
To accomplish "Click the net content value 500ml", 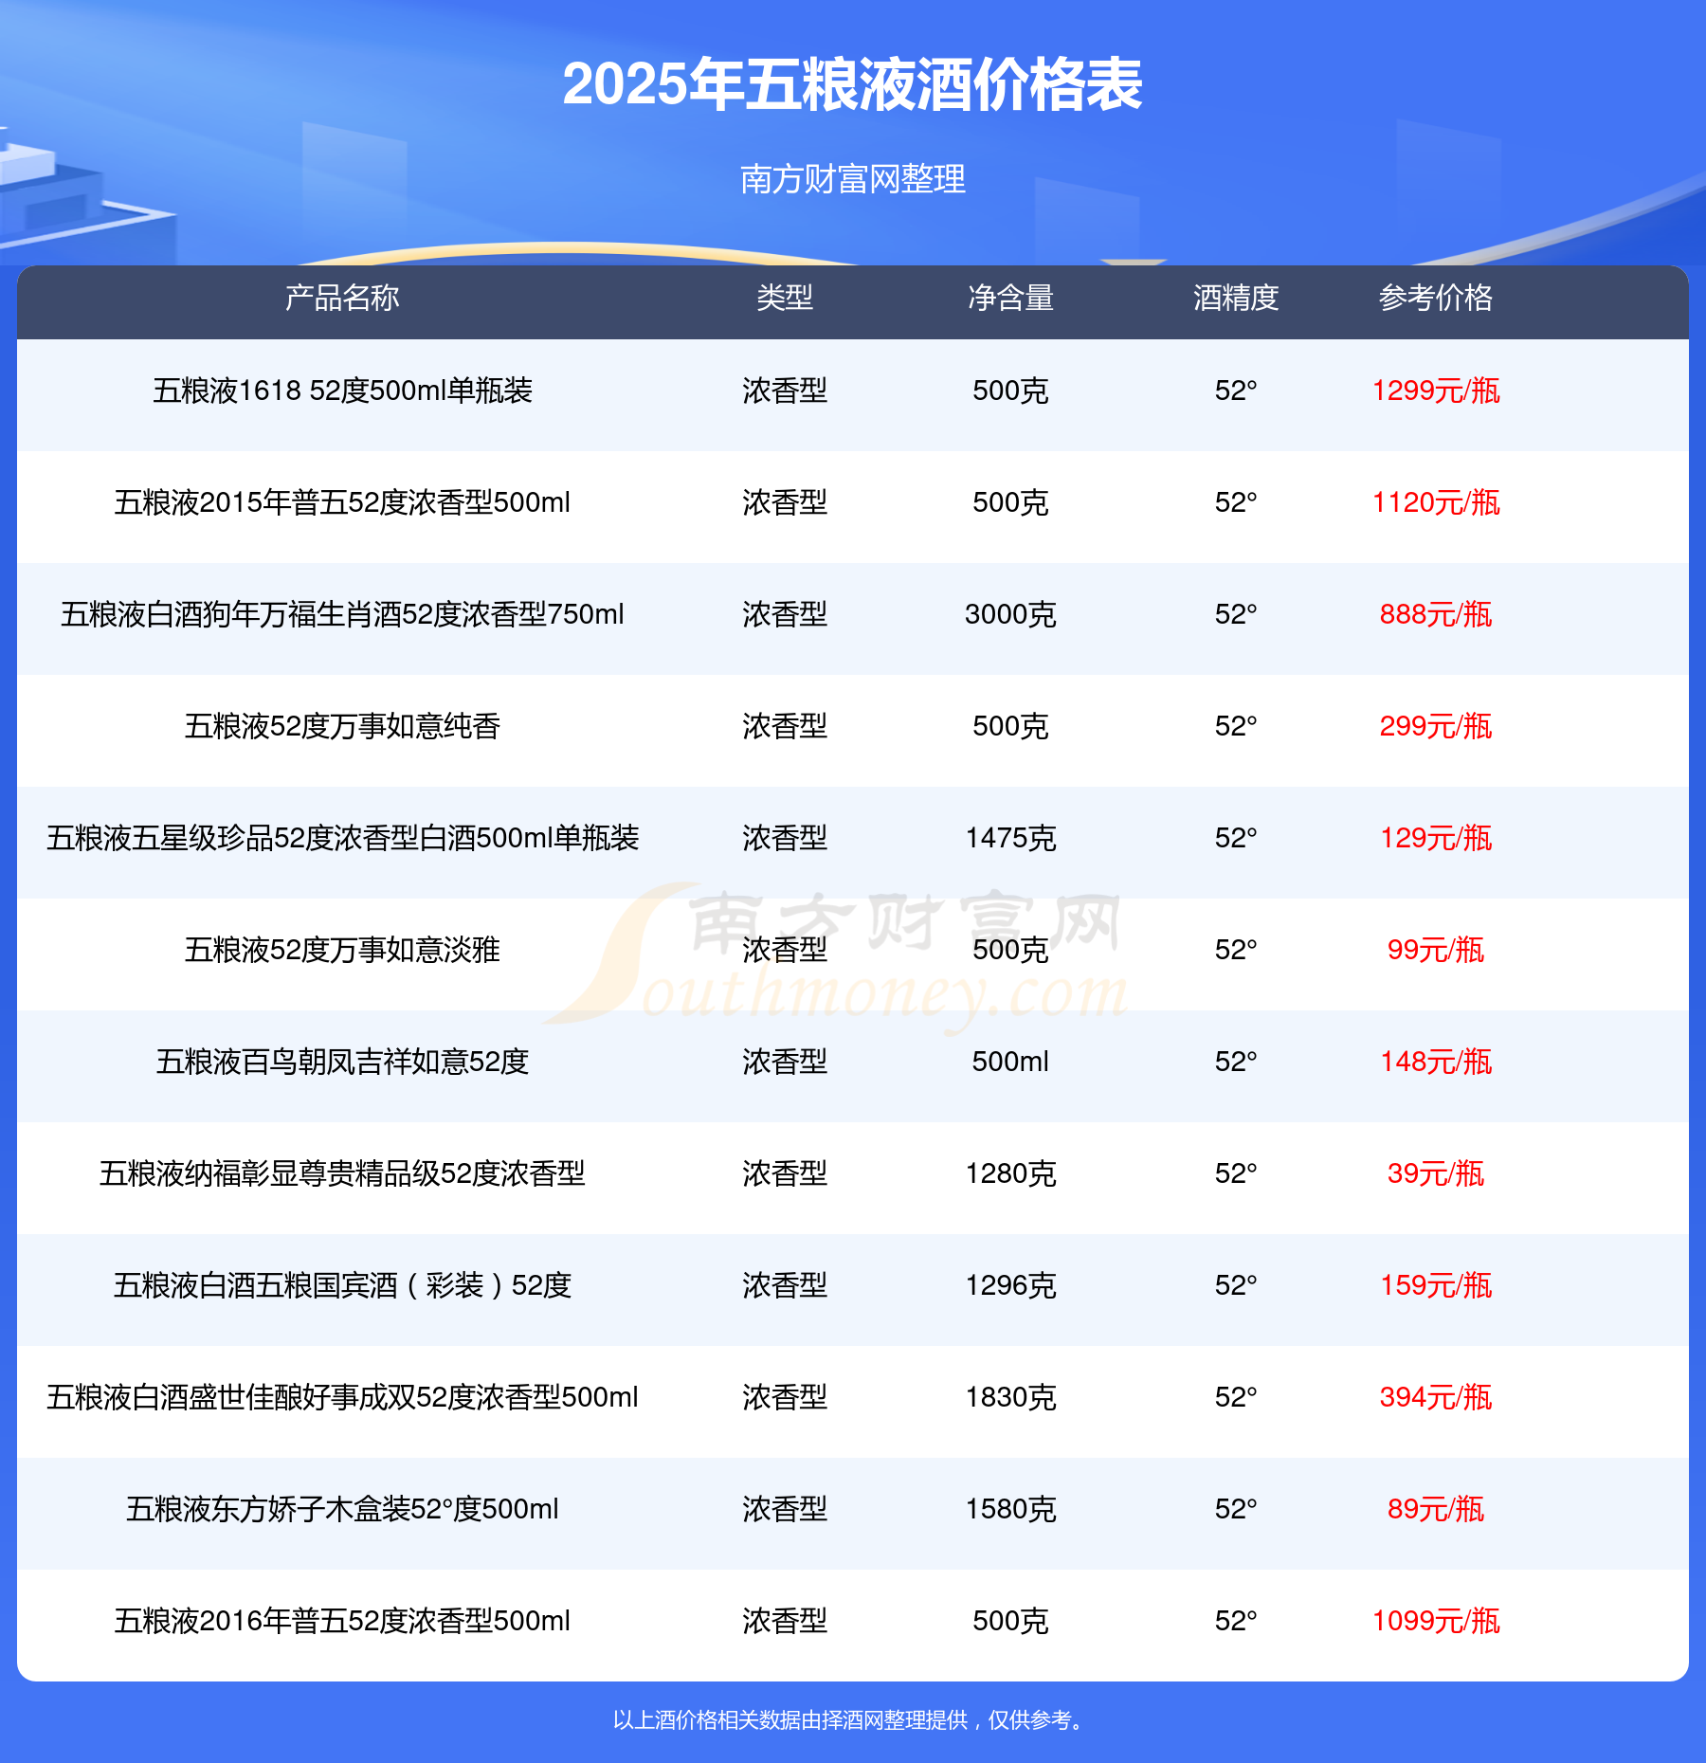I will pos(1010,1062).
